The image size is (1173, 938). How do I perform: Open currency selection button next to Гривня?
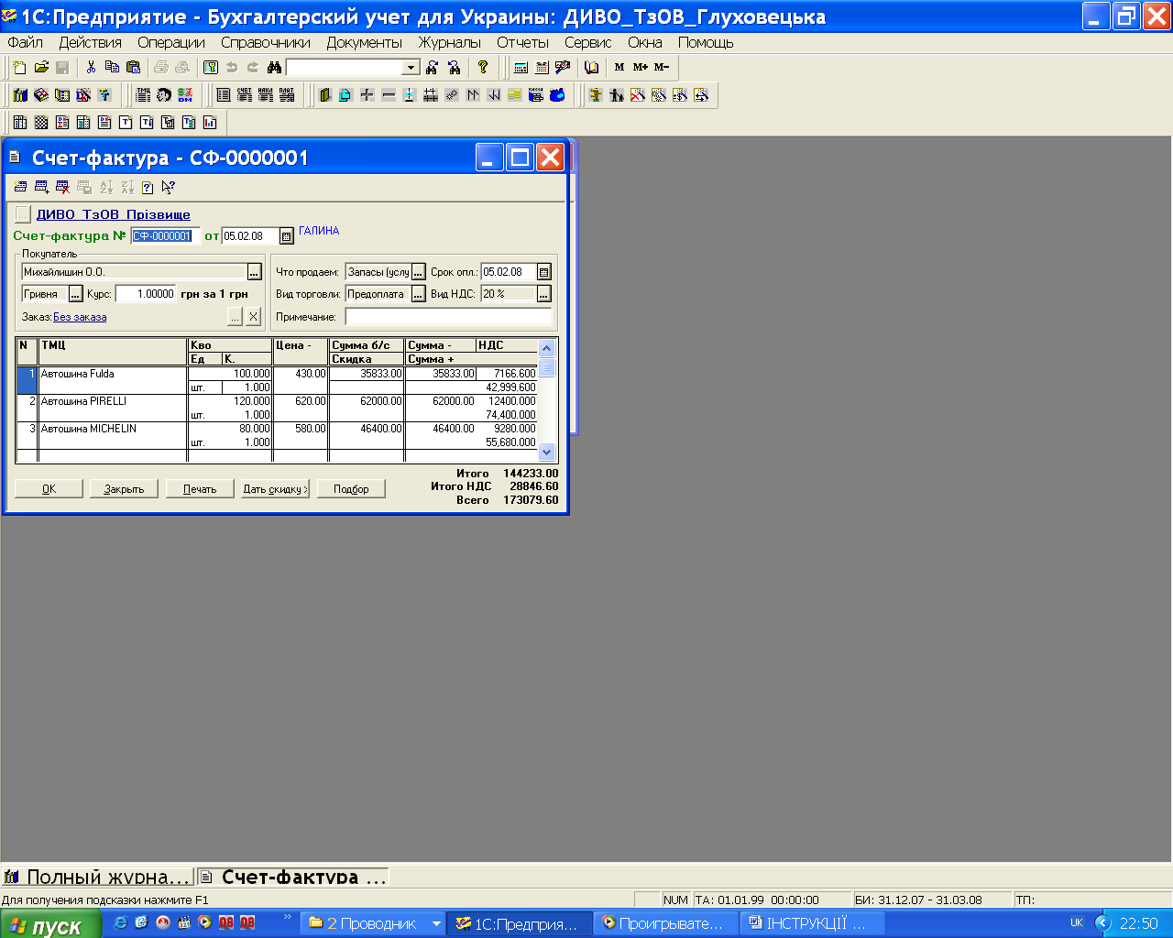pyautogui.click(x=76, y=294)
